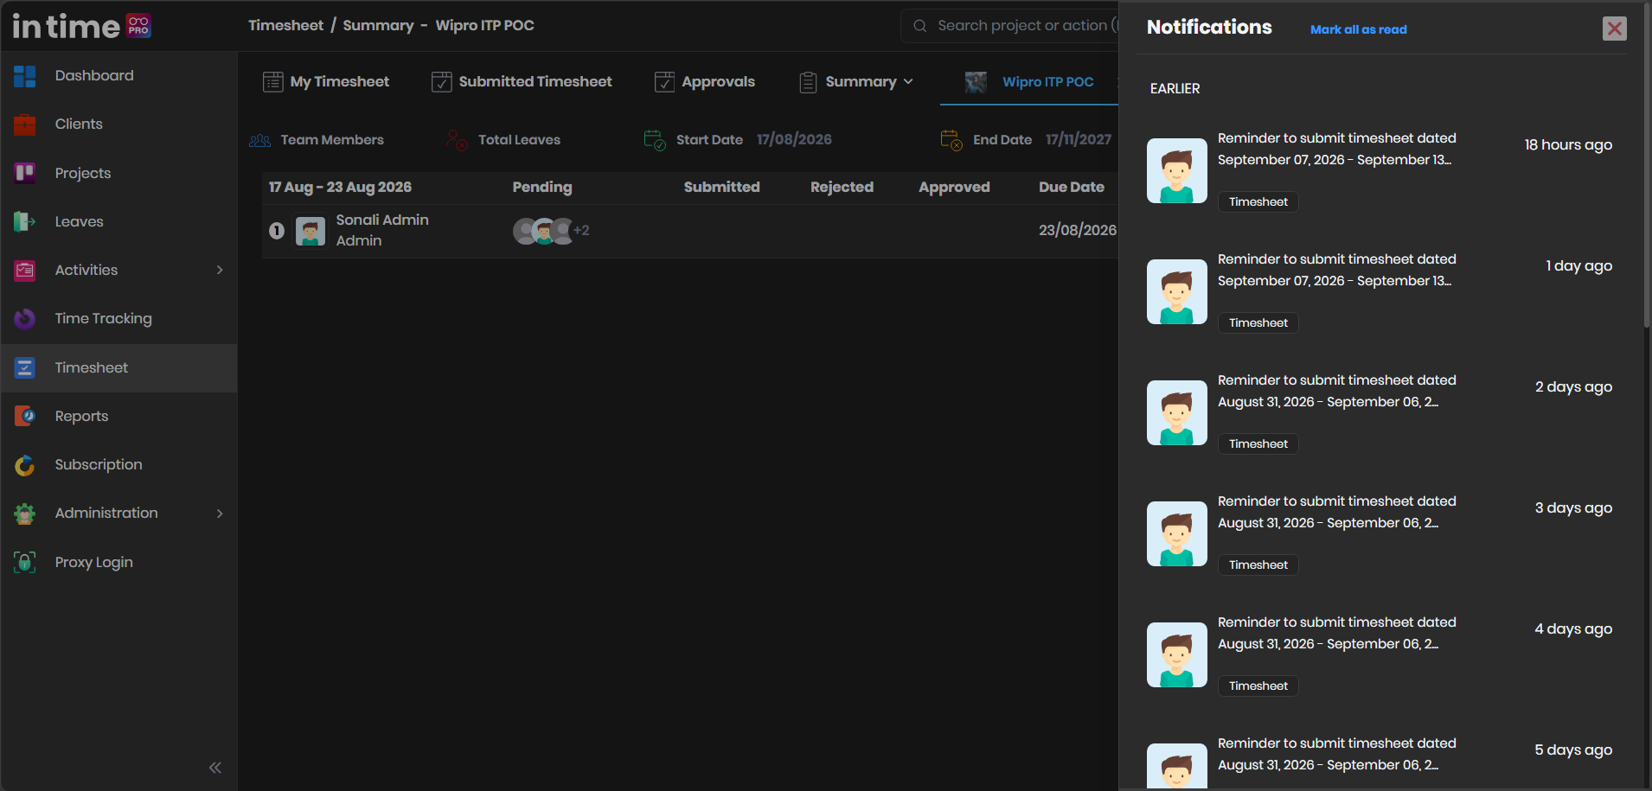
Task: Click Sonali Admin's avatar thumbnail
Action: pos(311,231)
